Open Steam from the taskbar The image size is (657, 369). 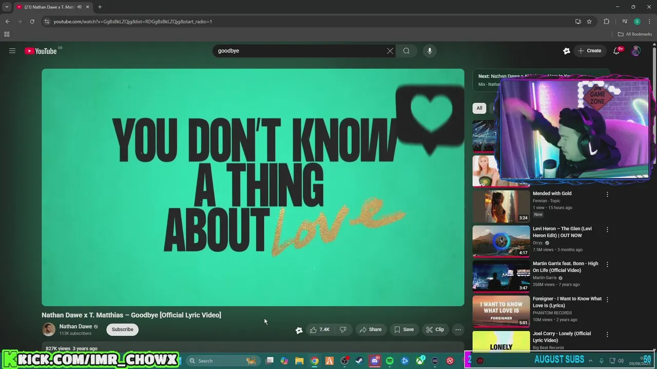tap(359, 361)
